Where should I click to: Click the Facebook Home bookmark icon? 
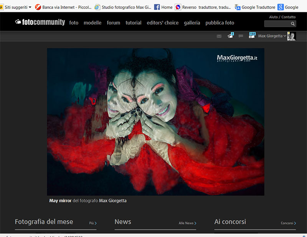[157, 7]
